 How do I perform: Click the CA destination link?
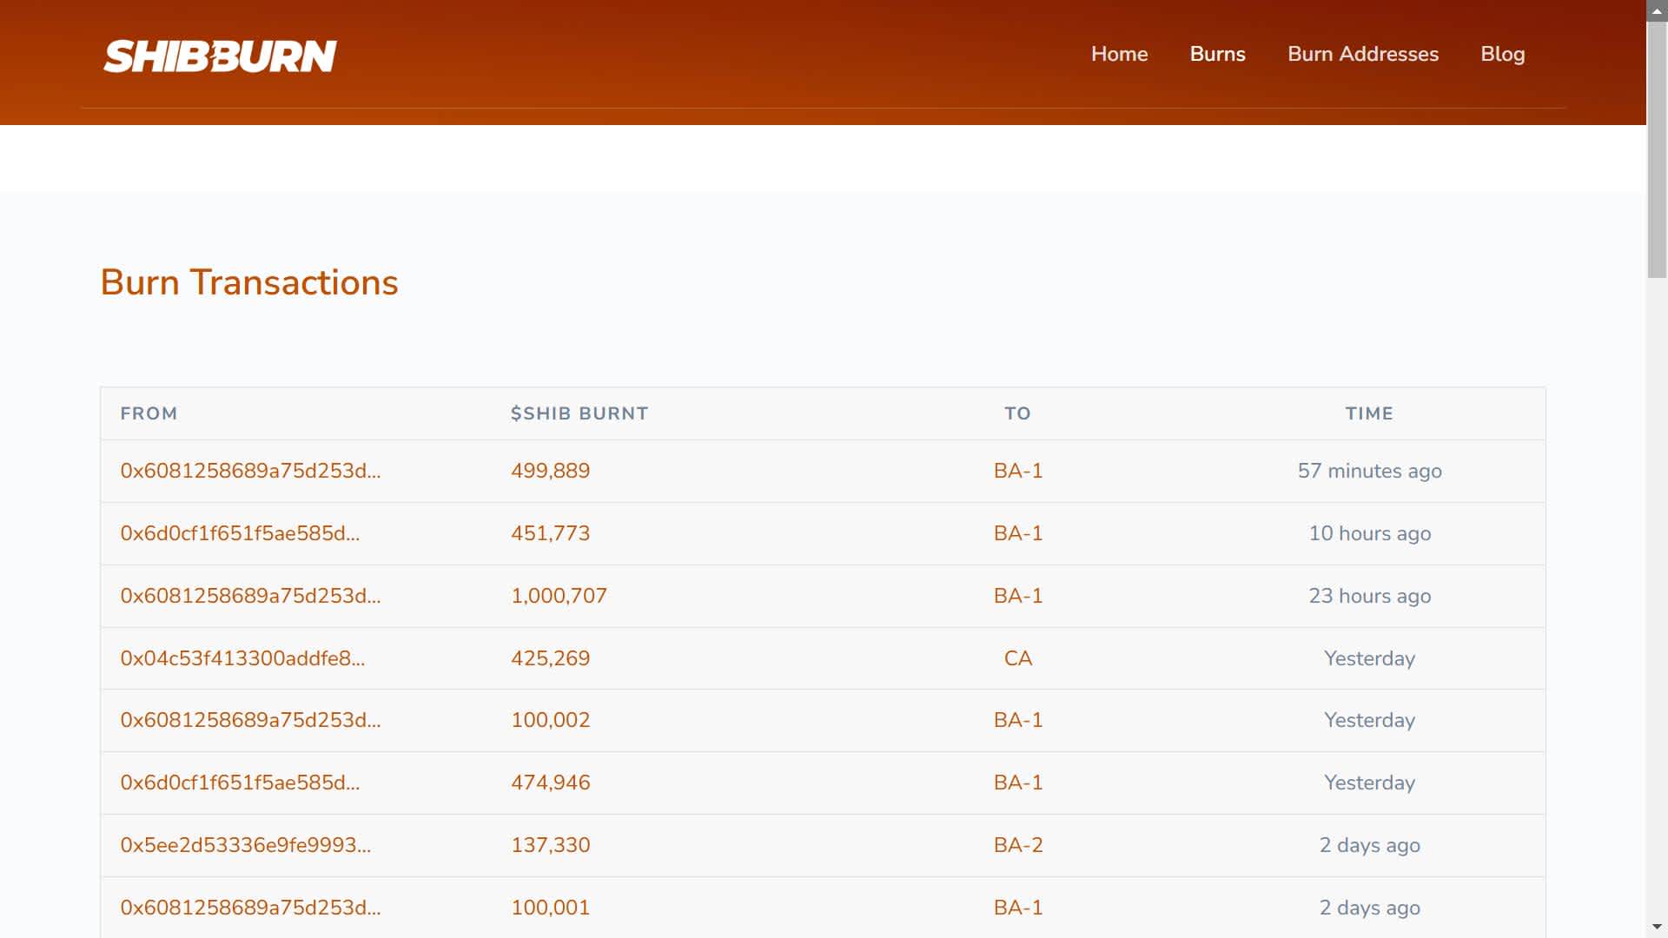tap(1017, 658)
